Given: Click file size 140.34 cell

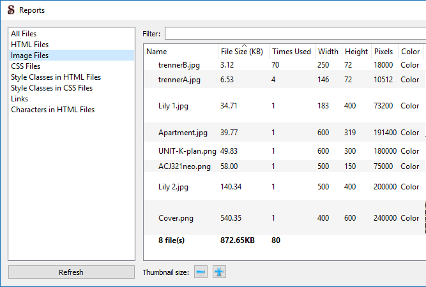Looking at the screenshot, I should coord(231,187).
